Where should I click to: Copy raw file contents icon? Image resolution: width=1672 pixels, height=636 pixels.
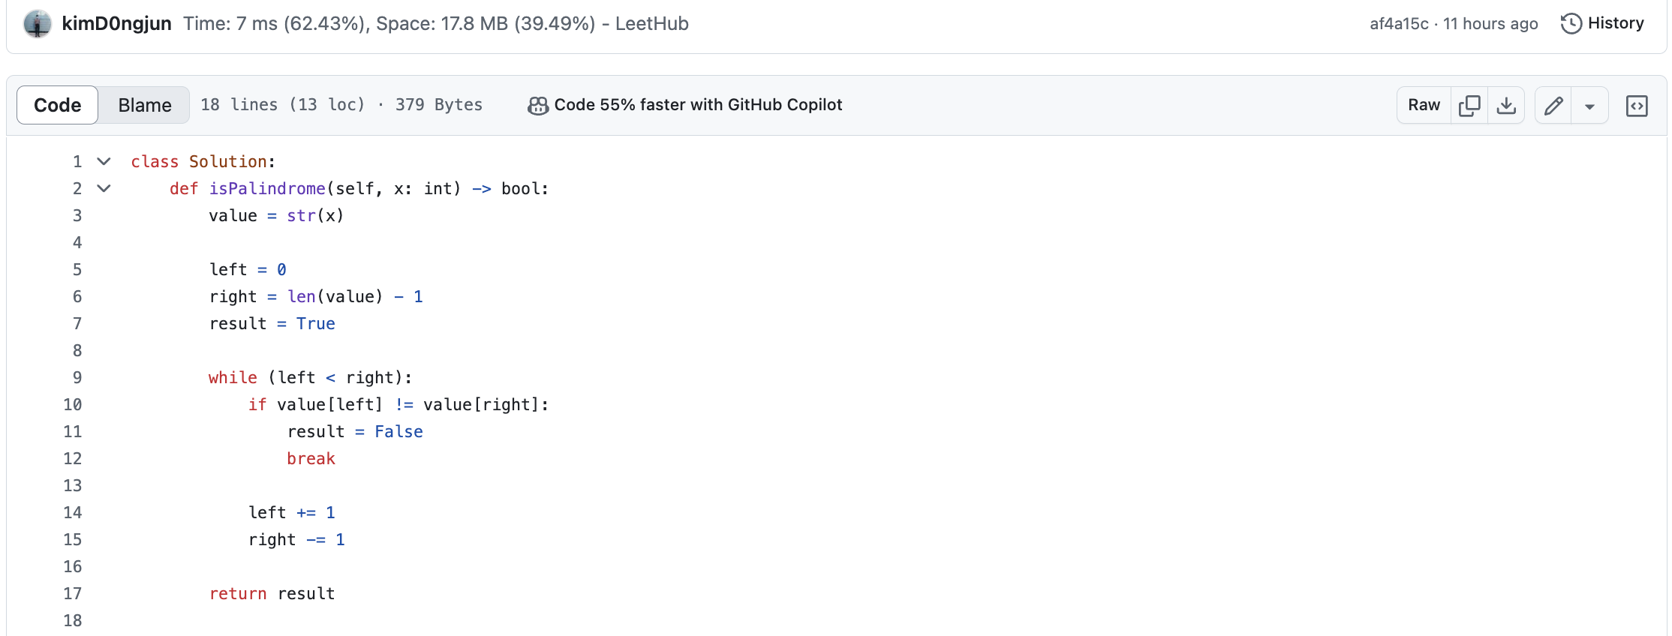coord(1469,106)
